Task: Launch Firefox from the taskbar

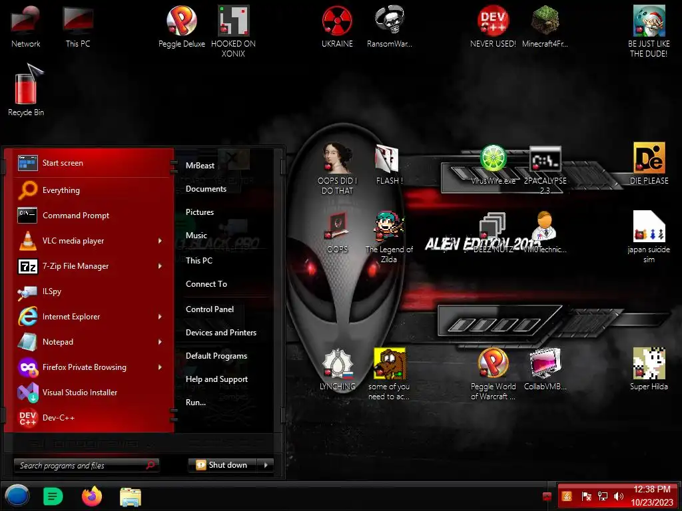Action: coord(92,496)
